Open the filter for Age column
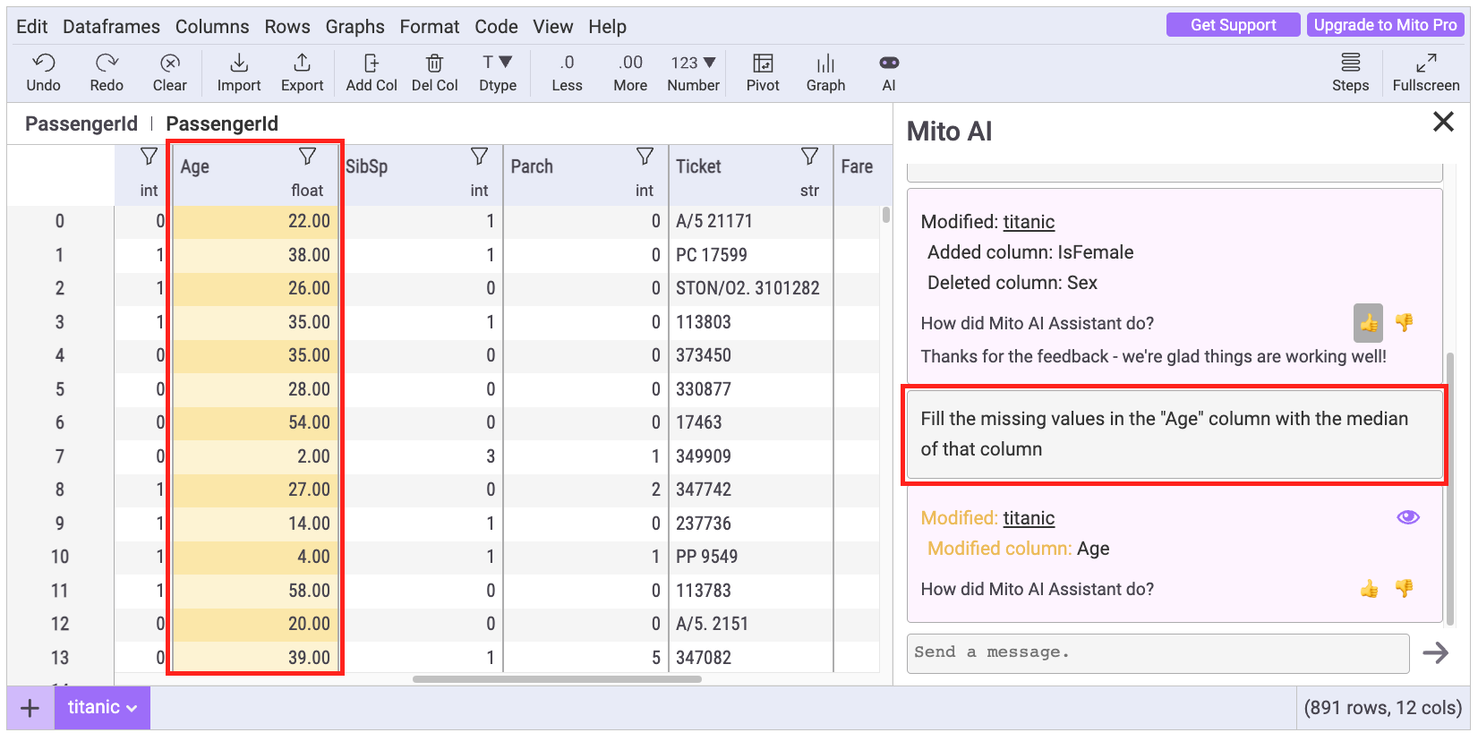The width and height of the screenshot is (1478, 741). coord(307,158)
